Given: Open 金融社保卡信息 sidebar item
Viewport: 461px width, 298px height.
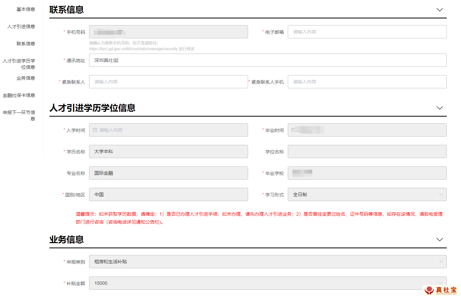Looking at the screenshot, I should [19, 96].
